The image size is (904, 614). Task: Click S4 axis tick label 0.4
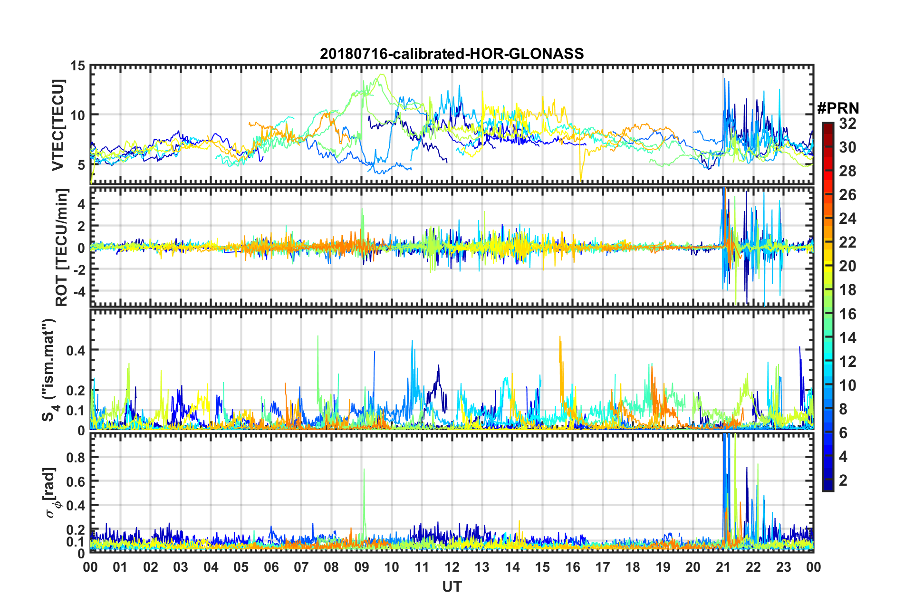click(76, 350)
